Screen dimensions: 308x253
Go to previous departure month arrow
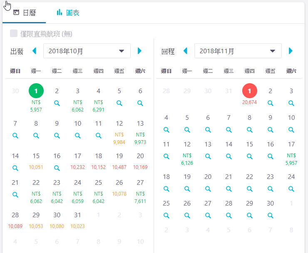tap(34, 51)
